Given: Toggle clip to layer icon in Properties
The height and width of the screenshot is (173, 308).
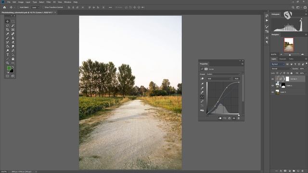Looking at the screenshot, I should tap(220, 118).
